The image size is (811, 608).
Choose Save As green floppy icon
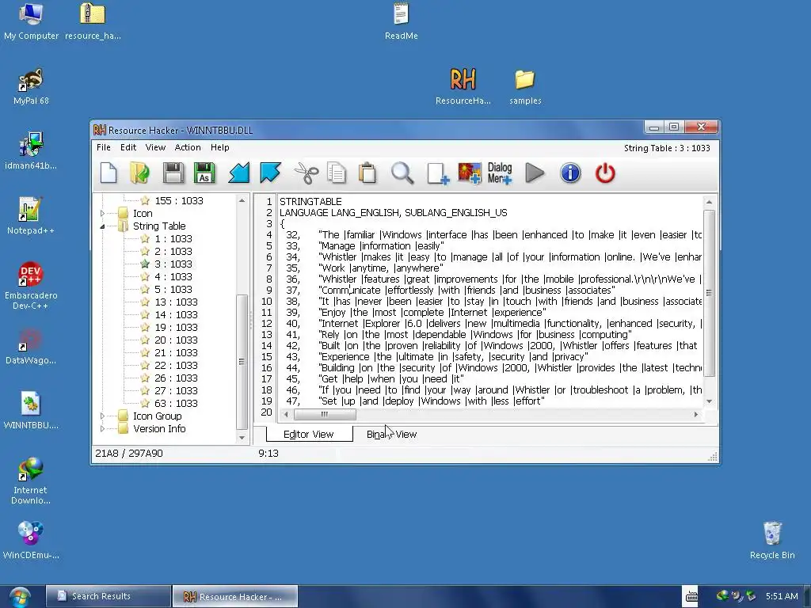click(204, 173)
